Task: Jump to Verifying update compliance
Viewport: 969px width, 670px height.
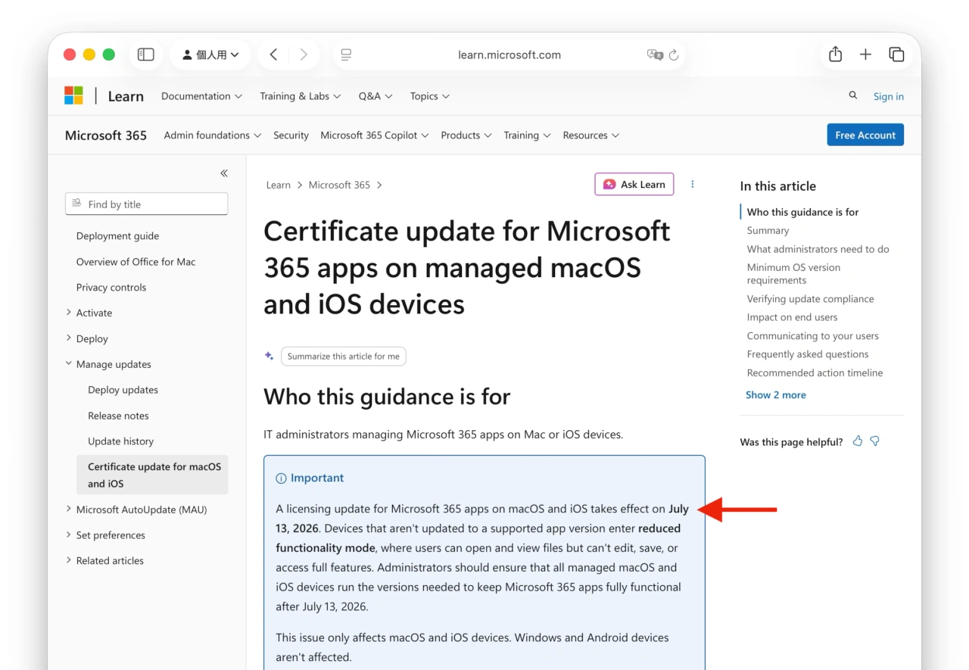Action: click(810, 298)
